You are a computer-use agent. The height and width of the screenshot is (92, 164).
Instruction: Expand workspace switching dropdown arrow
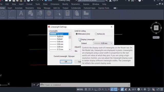[142, 89]
